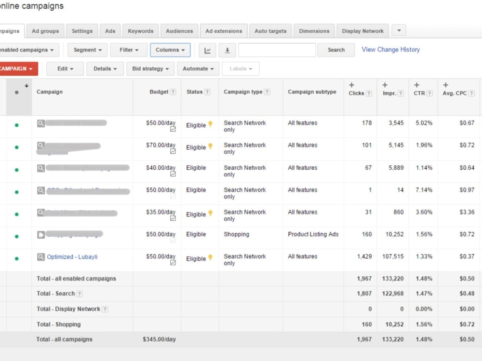
Task: Toggle budget checkbox in the 178-clicks row
Action: click(173, 130)
